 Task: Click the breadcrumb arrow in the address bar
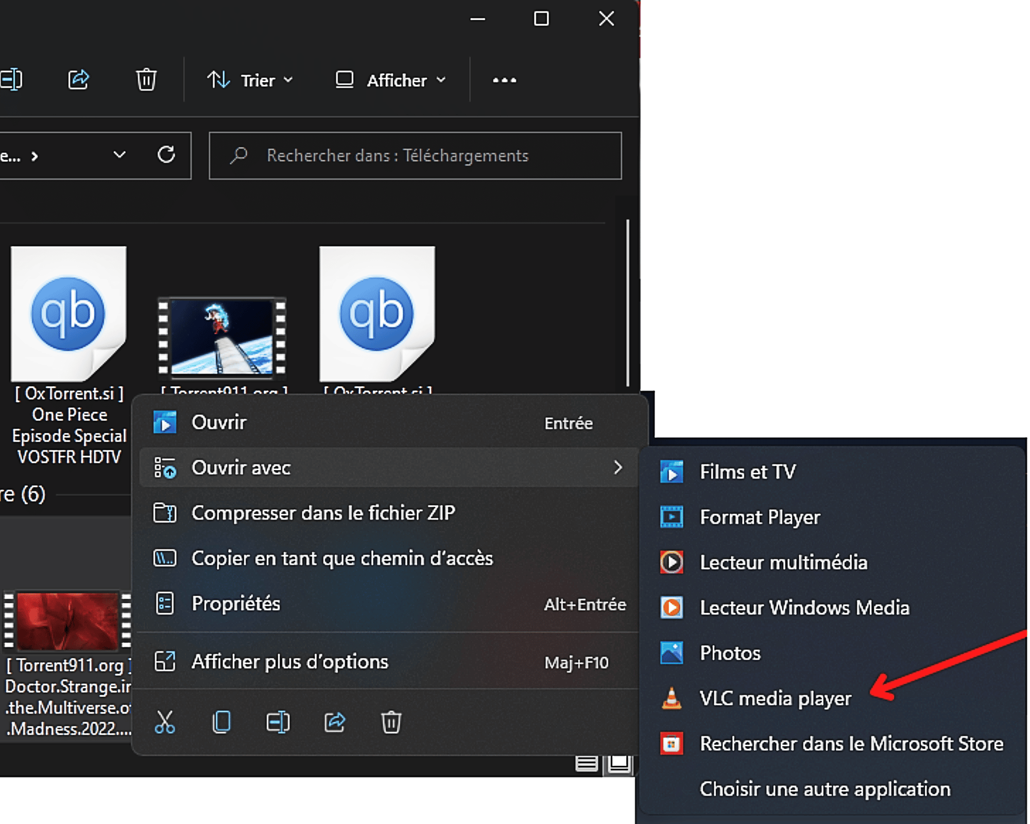tap(35, 156)
